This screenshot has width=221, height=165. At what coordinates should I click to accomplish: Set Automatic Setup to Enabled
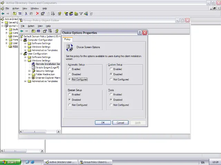coord(69,69)
